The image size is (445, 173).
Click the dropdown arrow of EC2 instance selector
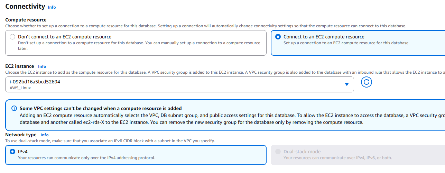pos(347,84)
